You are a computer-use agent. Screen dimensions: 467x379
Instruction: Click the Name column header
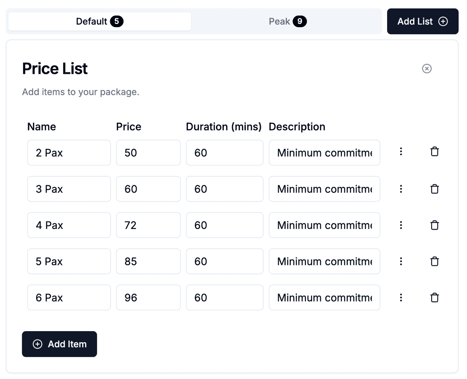42,127
